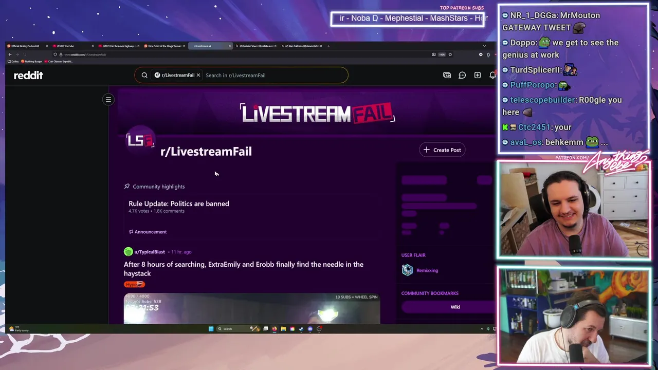This screenshot has width=658, height=370.
Task: Open the ExtraEmily and Erobb haystack post
Action: tap(244, 269)
